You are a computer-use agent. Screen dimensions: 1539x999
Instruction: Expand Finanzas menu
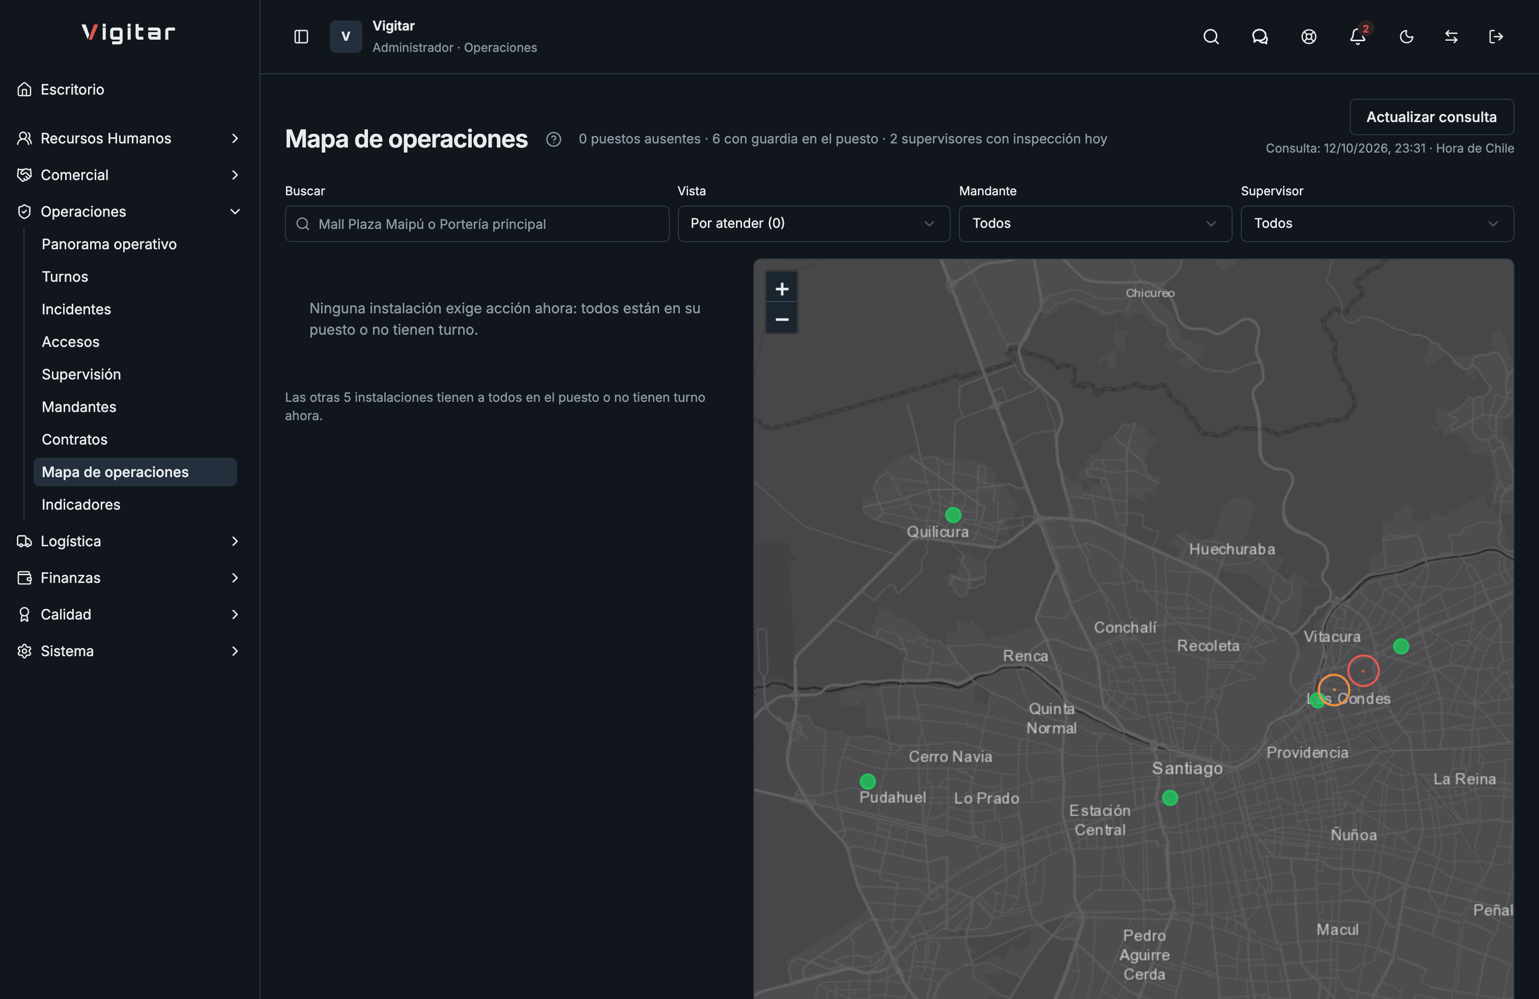pyautogui.click(x=129, y=578)
